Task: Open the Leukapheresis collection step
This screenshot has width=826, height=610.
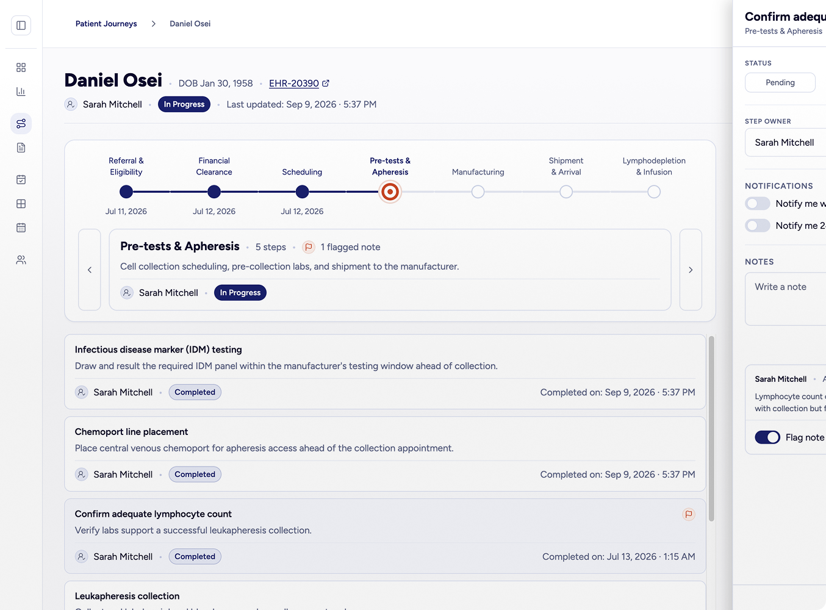Action: (385, 595)
